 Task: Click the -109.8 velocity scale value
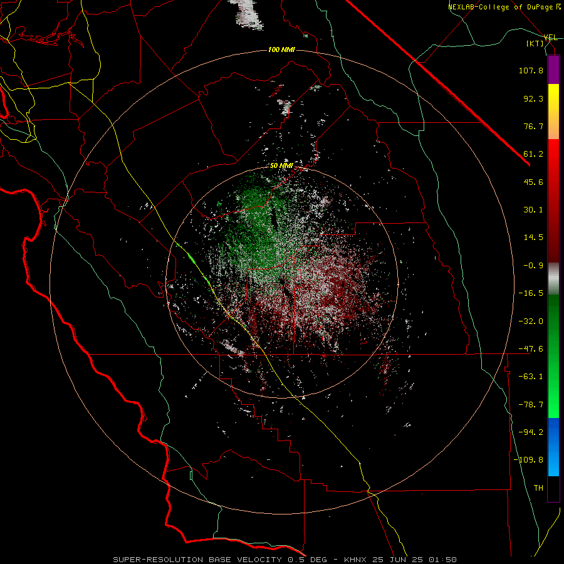point(528,460)
